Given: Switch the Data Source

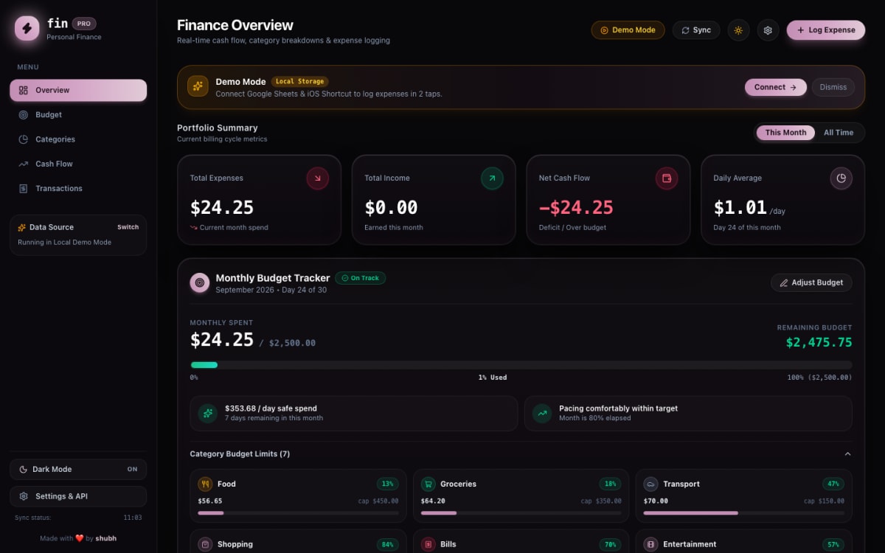Looking at the screenshot, I should point(128,227).
